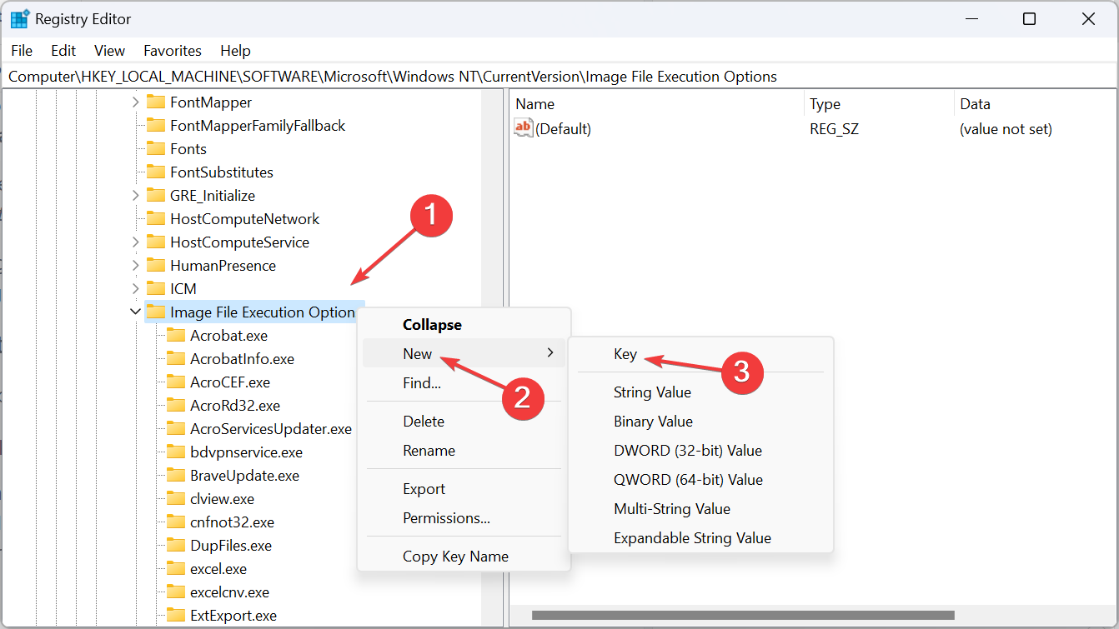Open the Favorites menu
1119x629 pixels.
tap(173, 51)
